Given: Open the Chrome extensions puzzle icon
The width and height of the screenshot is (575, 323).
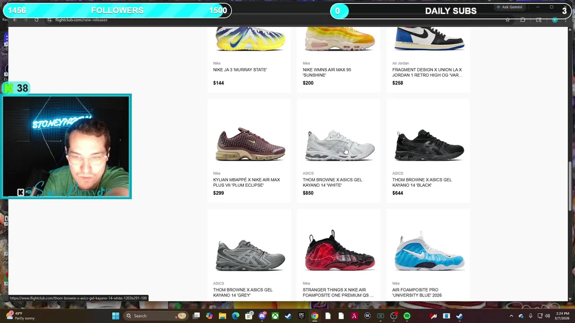Looking at the screenshot, I should point(522,20).
